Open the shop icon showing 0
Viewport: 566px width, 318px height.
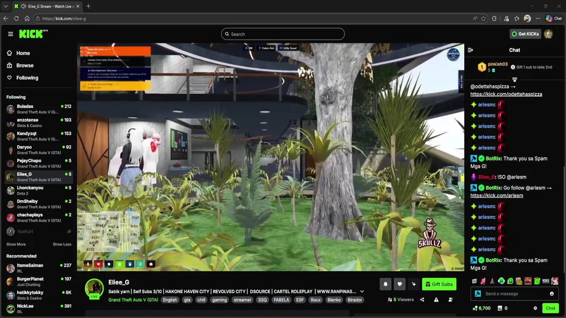(502, 308)
